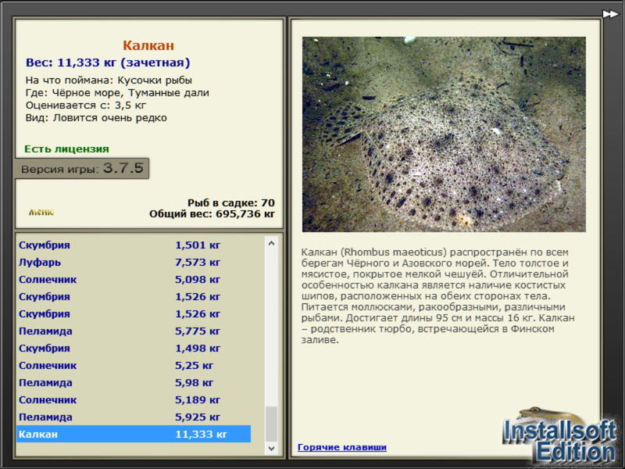Open the Горячие клавиши link
Viewport: 625px width, 469px height.
tap(342, 447)
